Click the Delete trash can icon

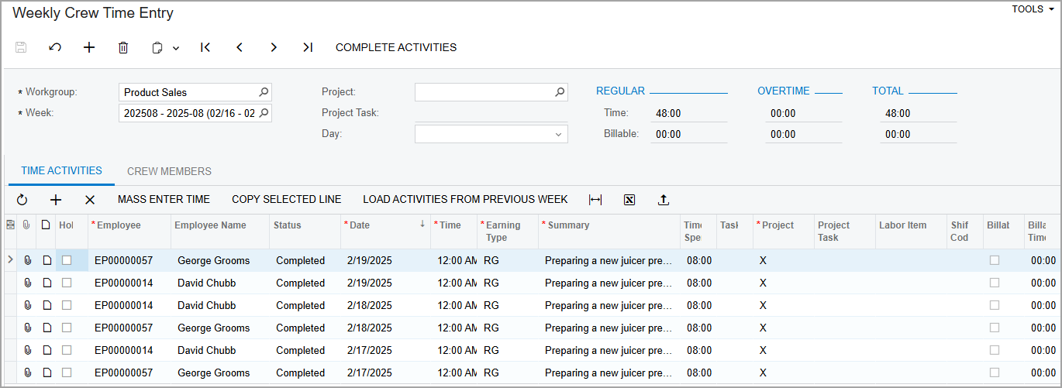point(123,47)
